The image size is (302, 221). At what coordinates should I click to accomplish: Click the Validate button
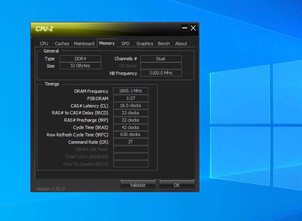(138, 185)
